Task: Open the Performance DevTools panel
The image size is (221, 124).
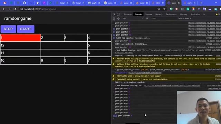Action: tap(171, 14)
